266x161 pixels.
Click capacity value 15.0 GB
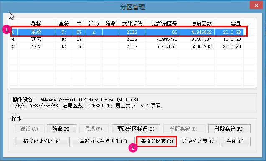pos(232,39)
